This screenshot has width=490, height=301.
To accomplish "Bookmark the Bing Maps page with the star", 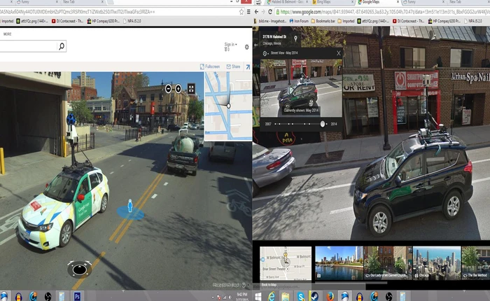I will pos(241,12).
